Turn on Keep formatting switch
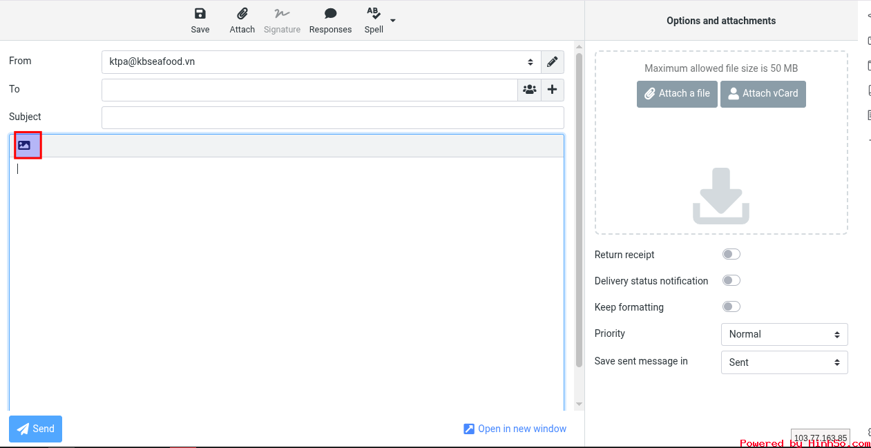Viewport: 871px width, 448px height. [731, 306]
